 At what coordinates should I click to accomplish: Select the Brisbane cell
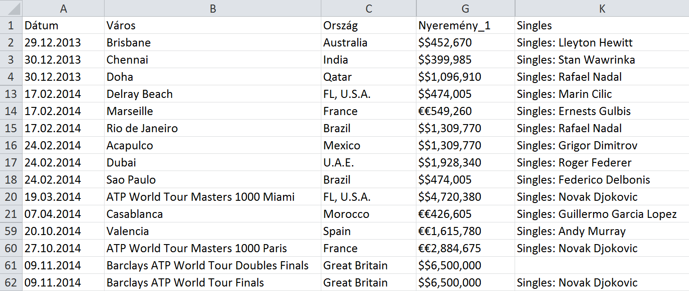click(212, 42)
